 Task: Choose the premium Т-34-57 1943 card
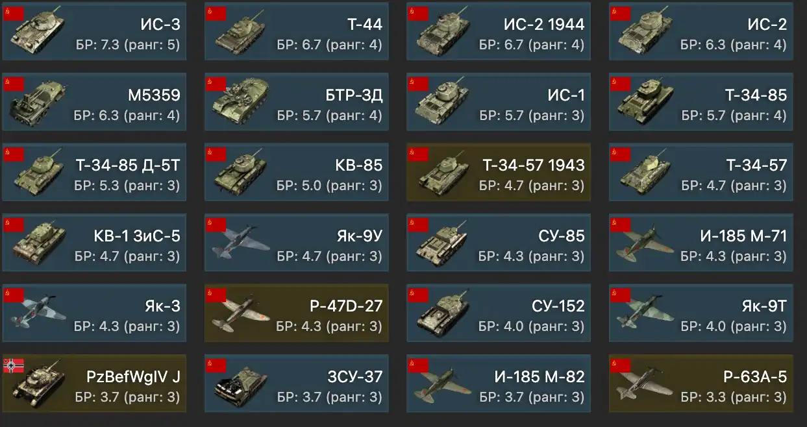(x=499, y=173)
